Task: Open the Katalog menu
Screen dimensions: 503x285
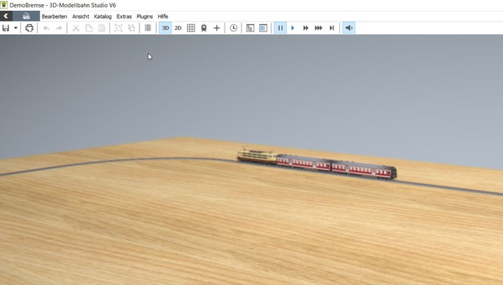Action: 103,16
